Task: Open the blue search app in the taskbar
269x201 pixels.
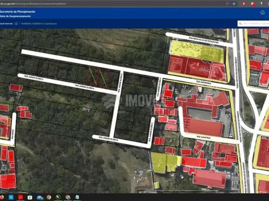Action: 11,197
